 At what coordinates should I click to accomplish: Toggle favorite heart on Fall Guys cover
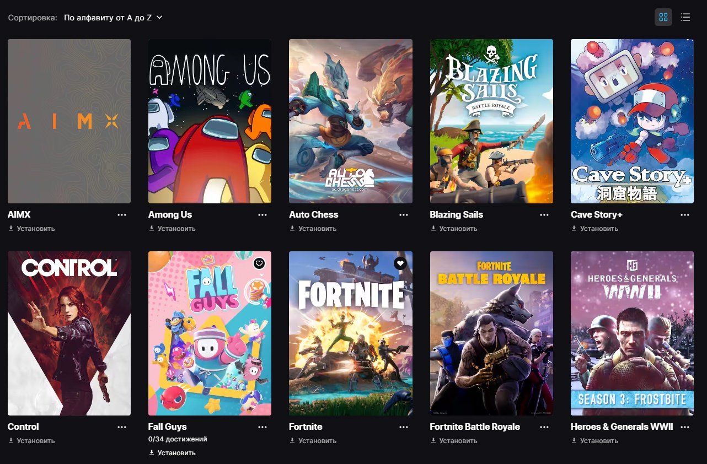click(x=259, y=263)
